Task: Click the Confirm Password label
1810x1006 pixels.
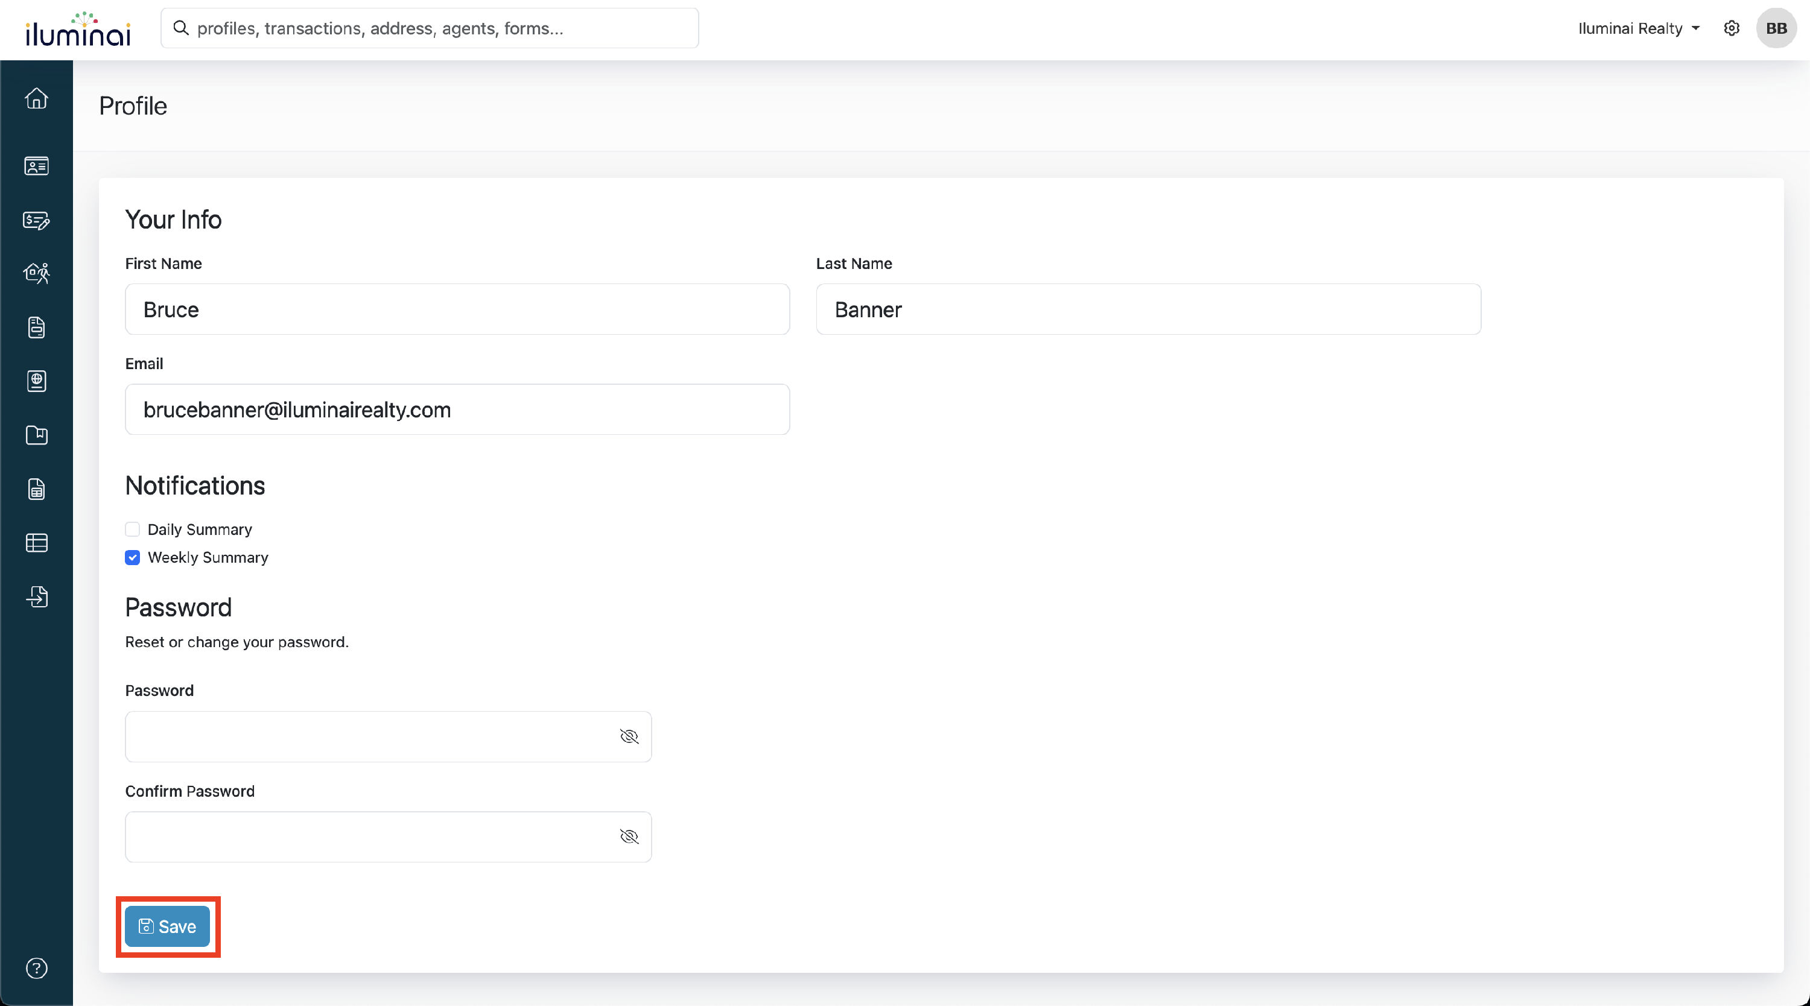Action: (x=189, y=791)
